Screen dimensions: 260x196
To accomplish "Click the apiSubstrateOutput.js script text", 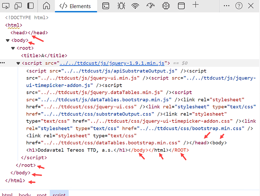I will (119, 71).
